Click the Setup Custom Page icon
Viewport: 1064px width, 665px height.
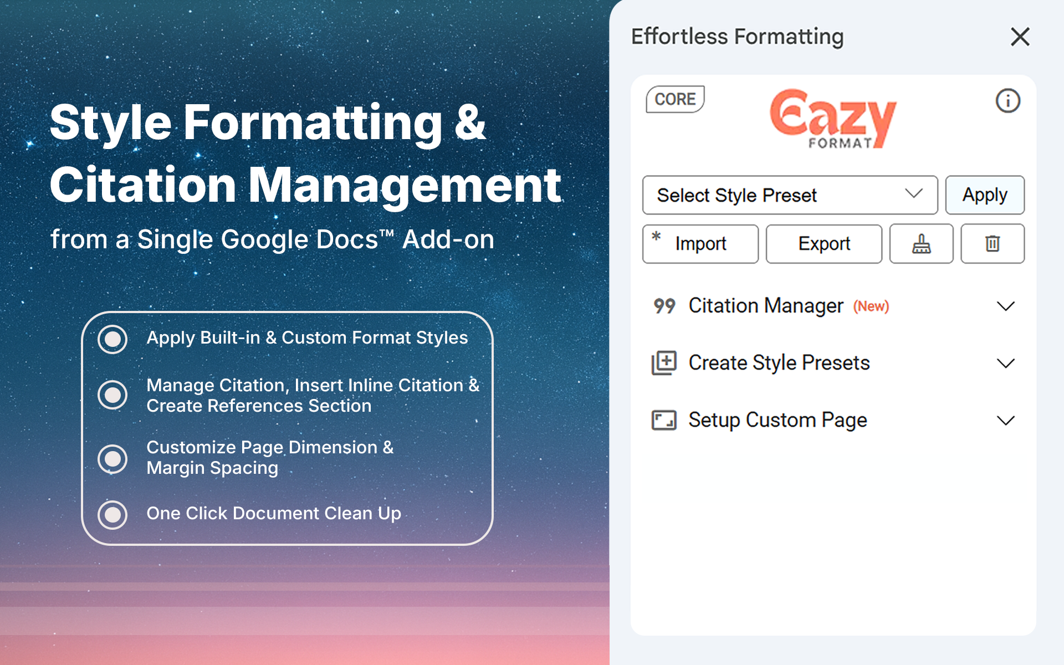[x=664, y=420]
